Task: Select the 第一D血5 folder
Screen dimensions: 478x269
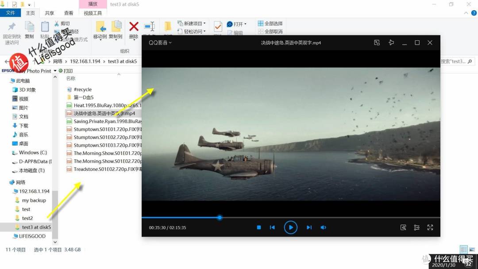Action: point(80,97)
